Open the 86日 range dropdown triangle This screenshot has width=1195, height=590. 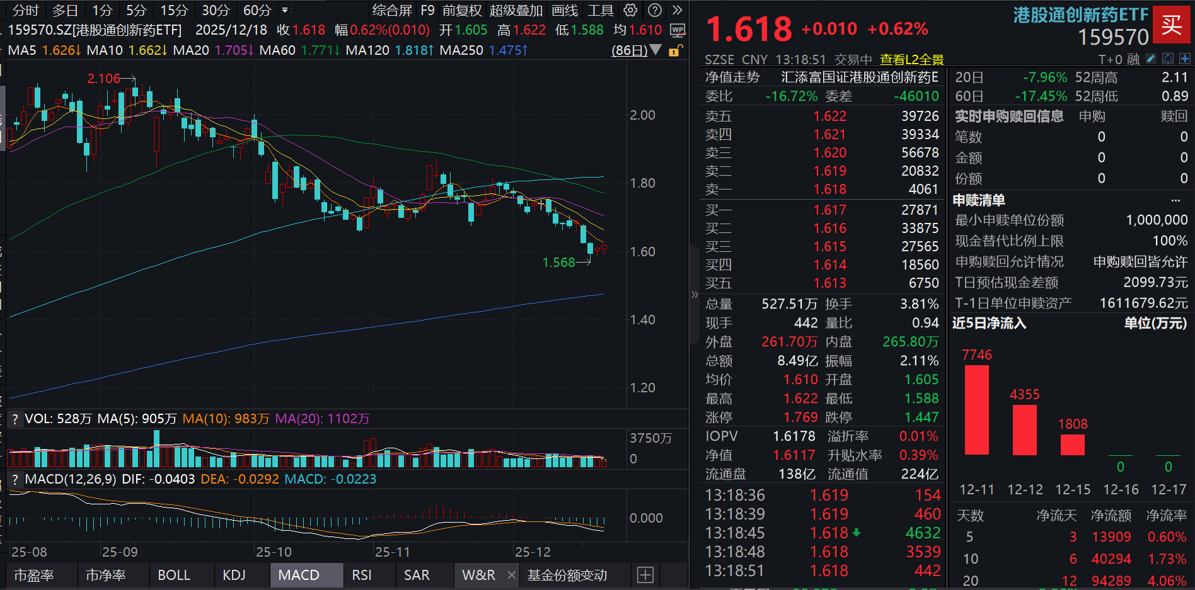click(655, 50)
